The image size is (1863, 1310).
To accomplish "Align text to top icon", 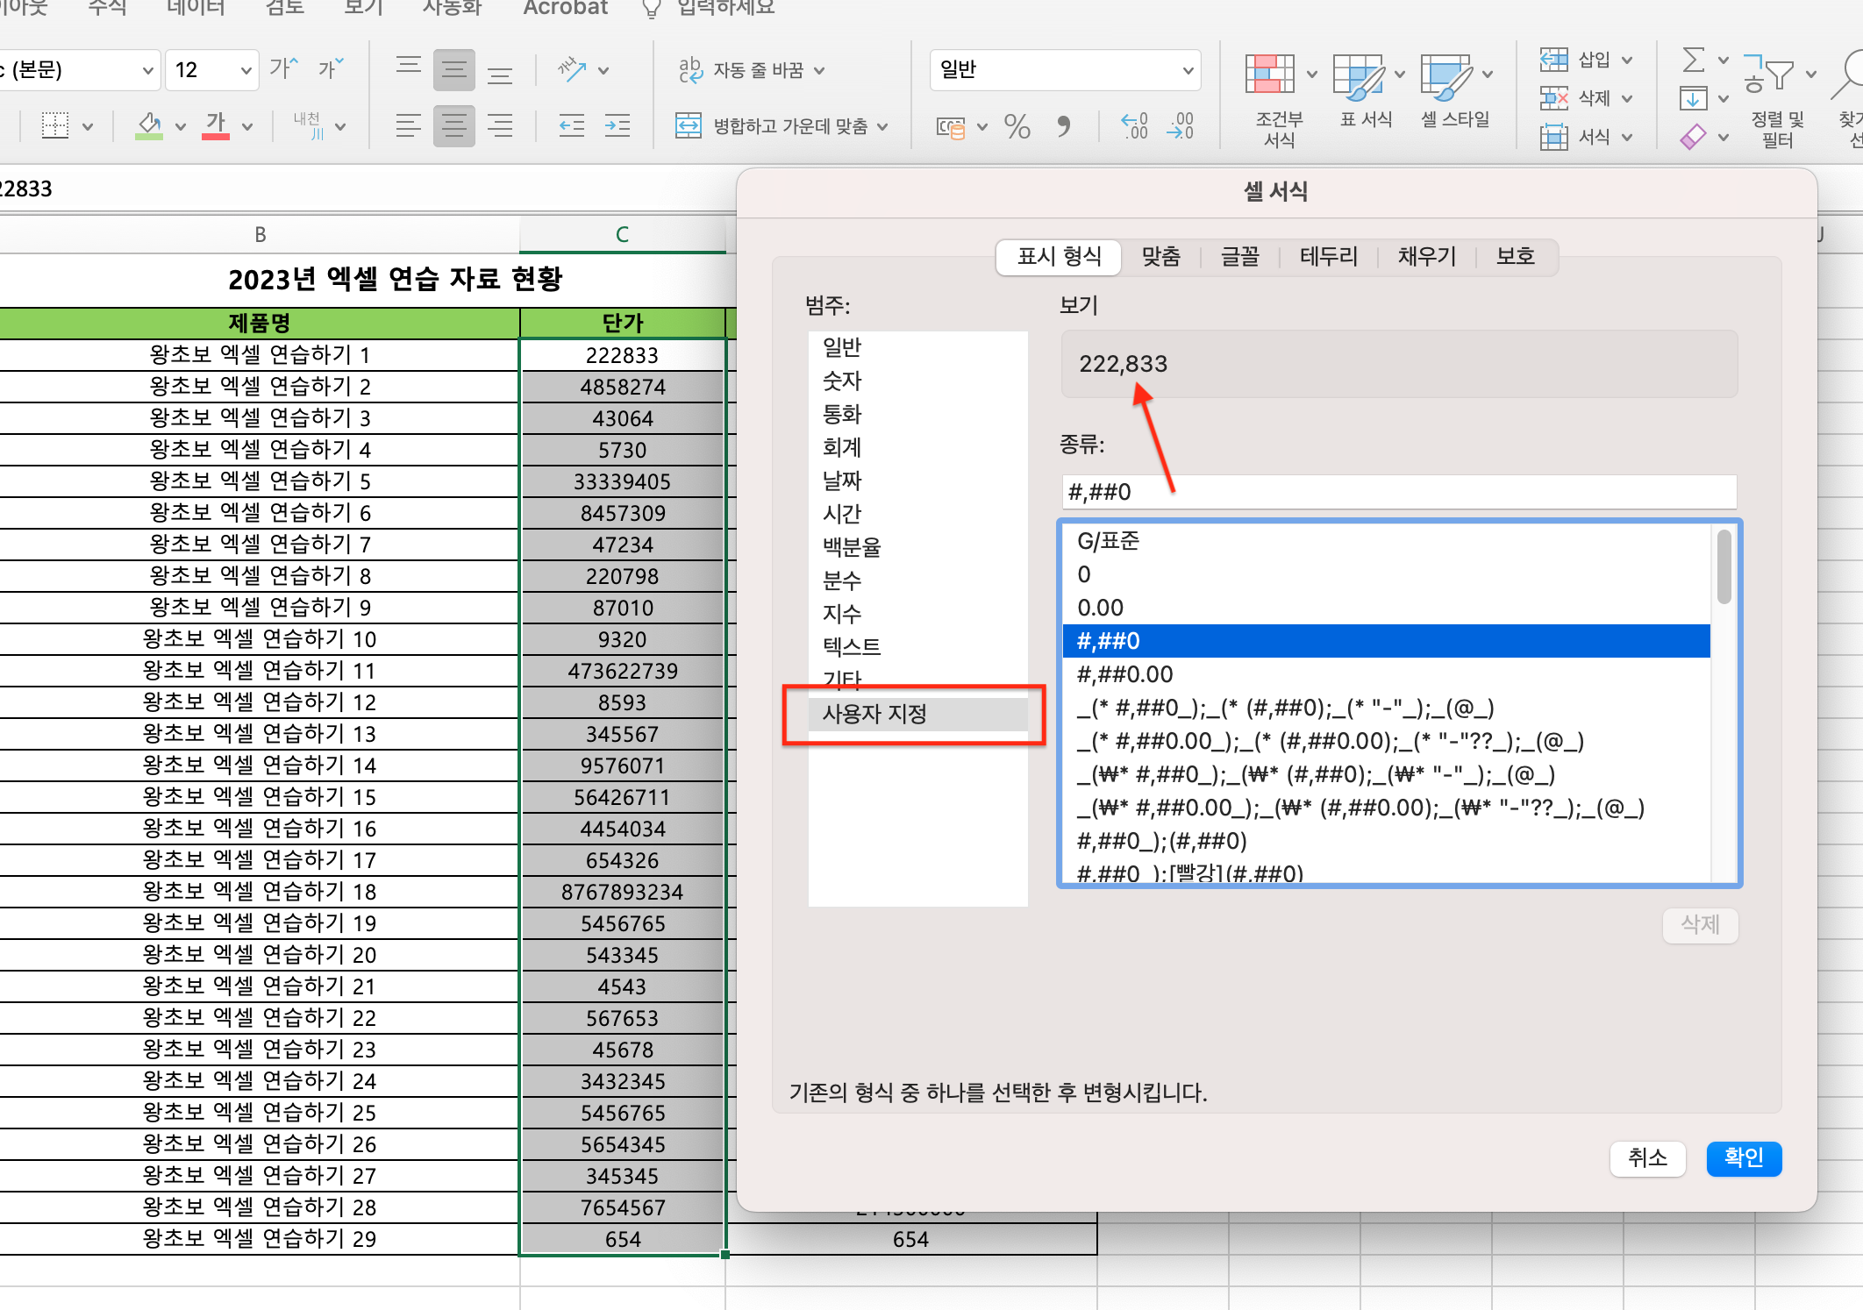I will point(409,68).
